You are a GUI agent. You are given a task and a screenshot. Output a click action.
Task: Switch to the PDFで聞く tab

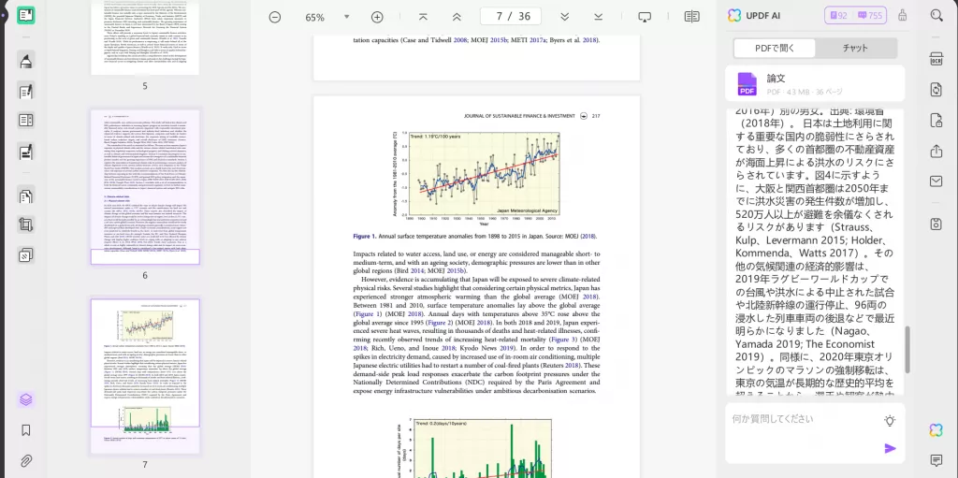pos(775,49)
